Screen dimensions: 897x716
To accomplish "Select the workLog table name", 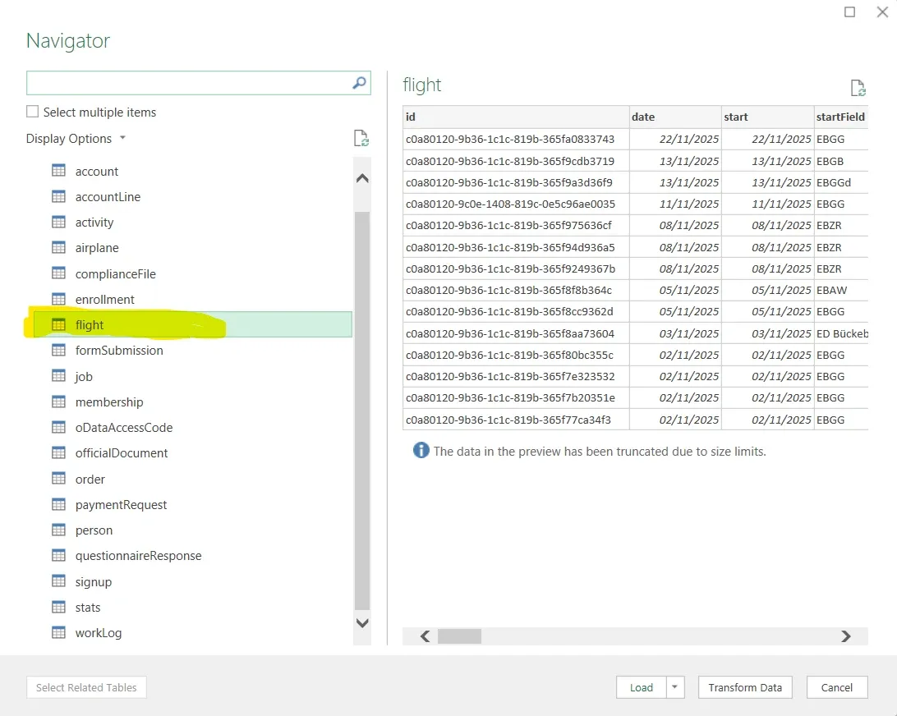I will (x=99, y=632).
